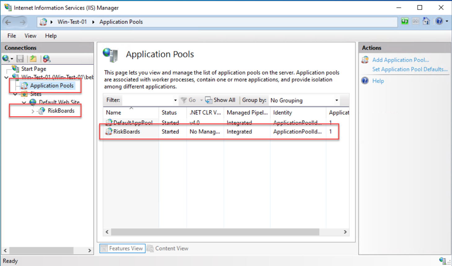Click Add Application Pool icon in Actions

365,60
